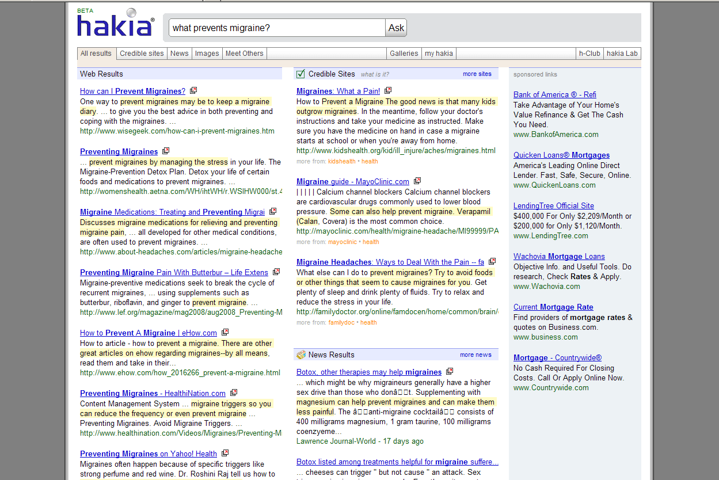Open the Images tab
This screenshot has height=480, width=719.
[207, 54]
